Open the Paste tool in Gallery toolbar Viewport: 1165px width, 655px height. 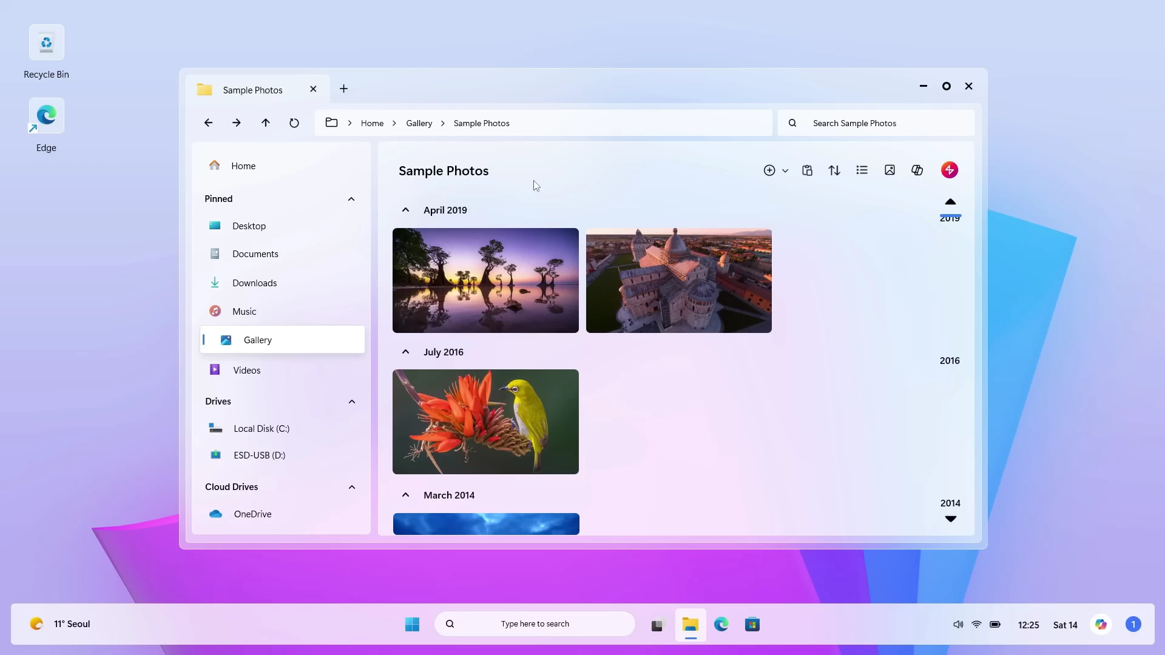[807, 170]
